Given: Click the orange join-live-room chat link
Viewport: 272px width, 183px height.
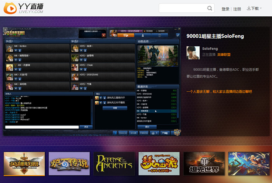Looking at the screenshot, I should tap(219, 92).
